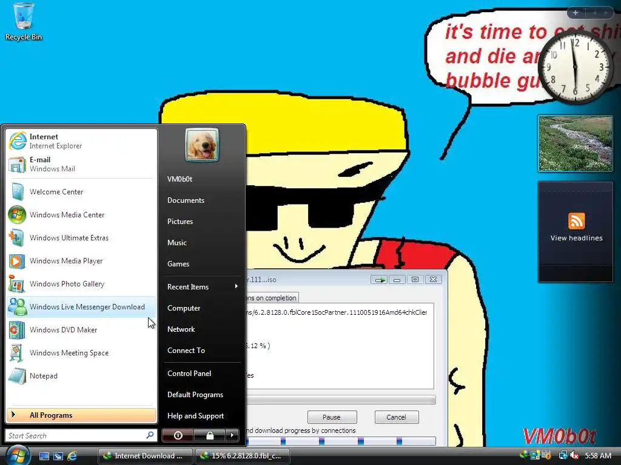
Task: Click Connect To in Start menu
Action: click(x=186, y=351)
